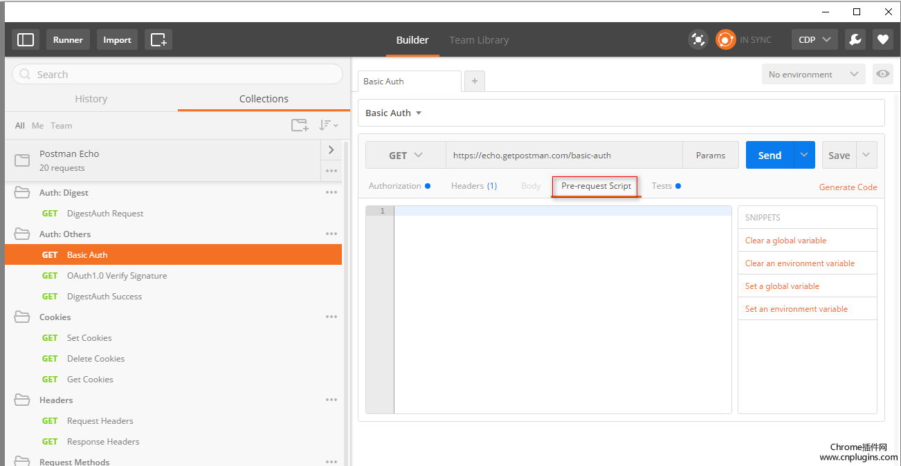Open the OAuth1.0 Verify Signature request

pyautogui.click(x=173, y=275)
